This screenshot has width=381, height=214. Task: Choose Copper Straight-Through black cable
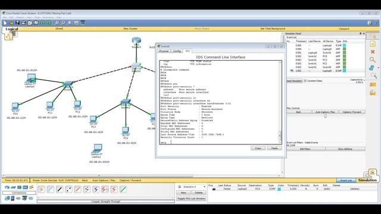(x=60, y=189)
